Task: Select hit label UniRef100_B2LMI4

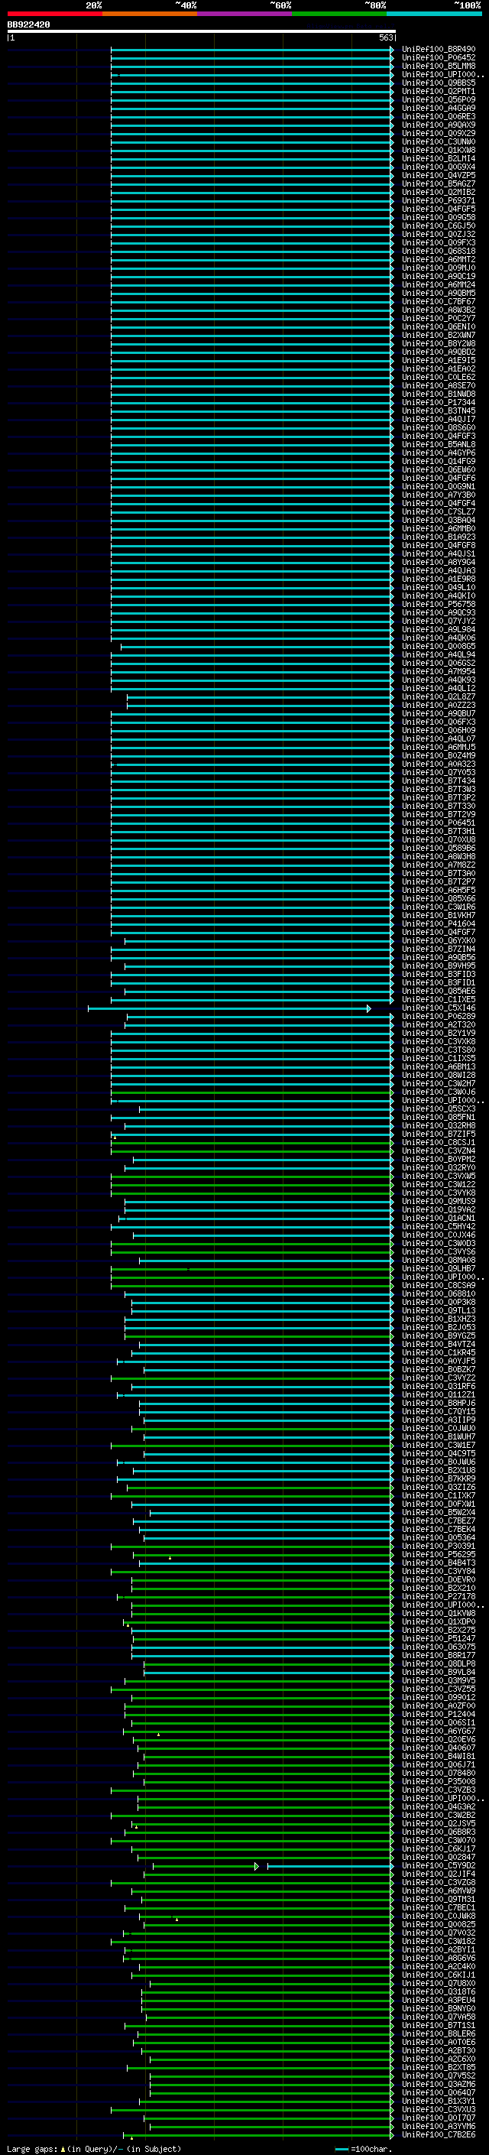Action: click(439, 158)
